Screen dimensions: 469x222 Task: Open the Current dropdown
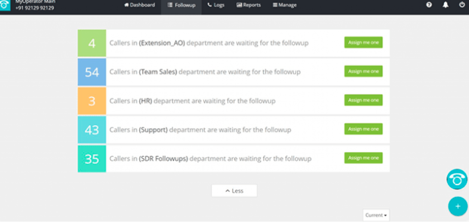tap(376, 215)
